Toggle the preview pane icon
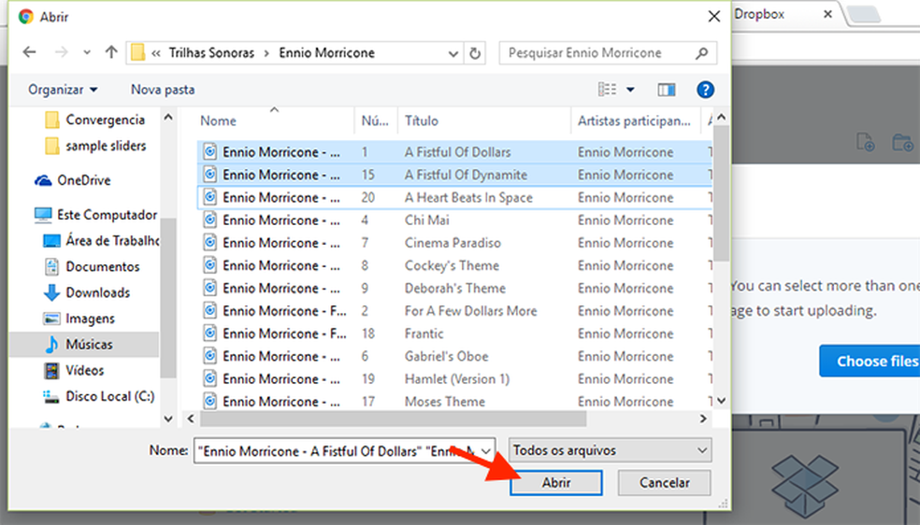 (x=666, y=90)
